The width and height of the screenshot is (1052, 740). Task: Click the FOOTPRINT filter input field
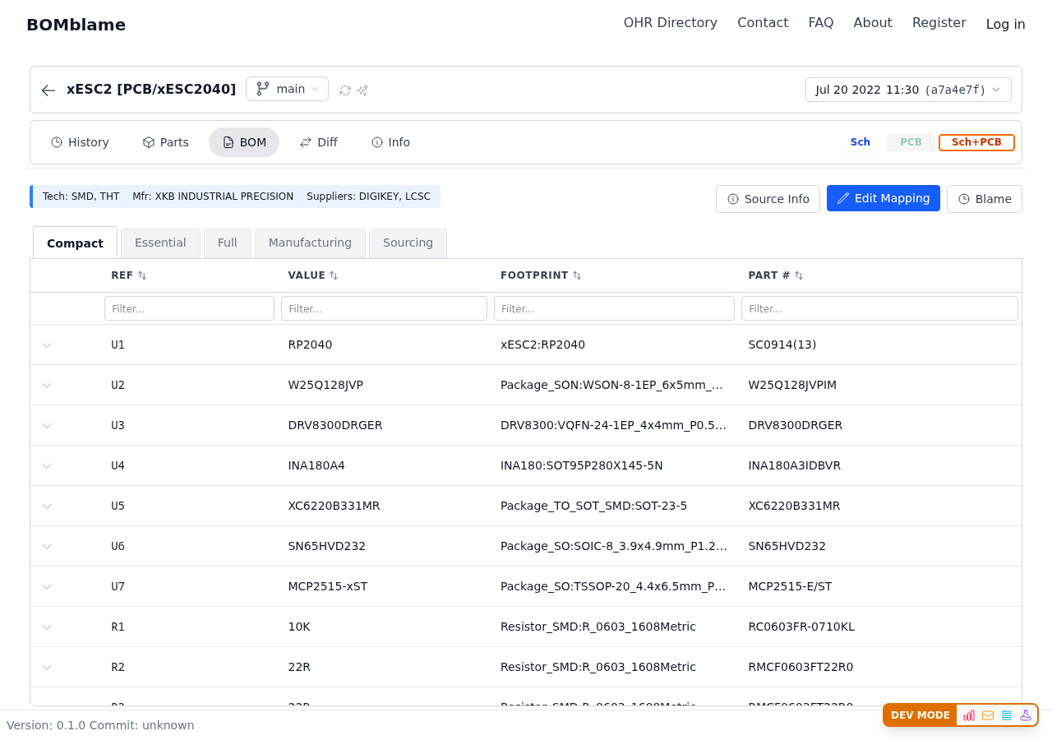pyautogui.click(x=614, y=308)
